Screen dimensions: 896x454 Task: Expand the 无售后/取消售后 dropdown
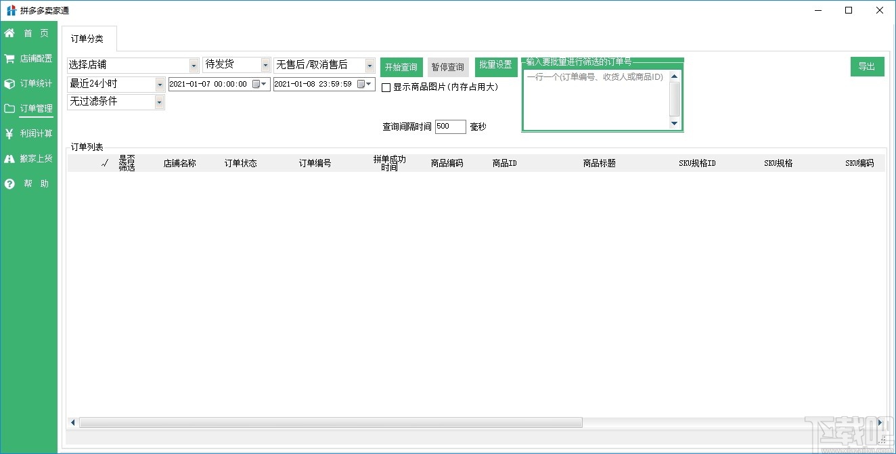369,65
